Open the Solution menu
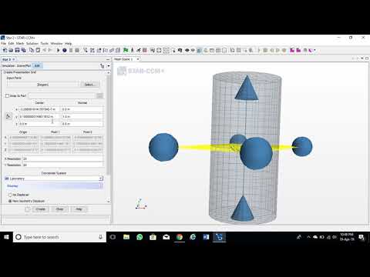The width and height of the screenshot is (370, 277). 32,44
